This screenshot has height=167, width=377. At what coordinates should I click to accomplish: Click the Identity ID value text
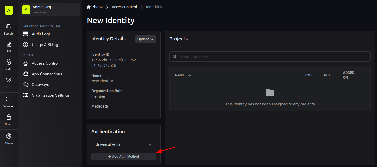click(114, 63)
